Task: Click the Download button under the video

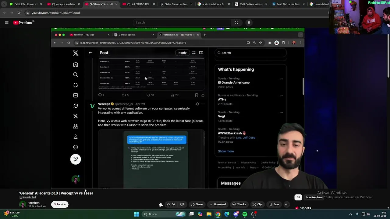Action: click(x=218, y=204)
